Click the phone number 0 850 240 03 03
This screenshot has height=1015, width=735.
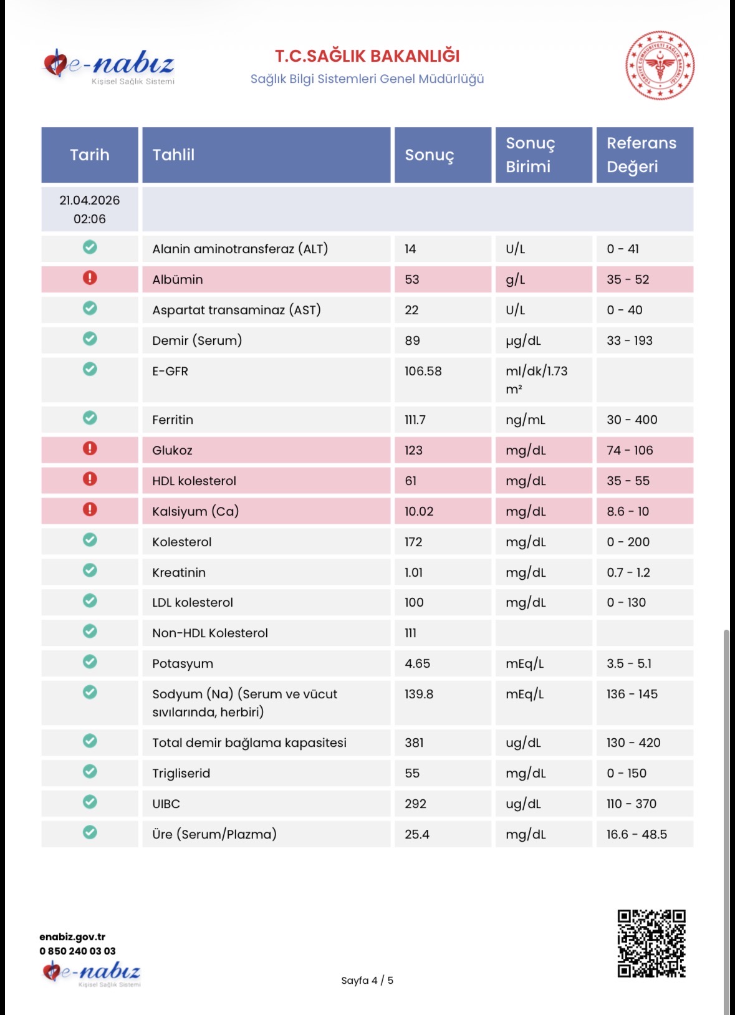77,951
